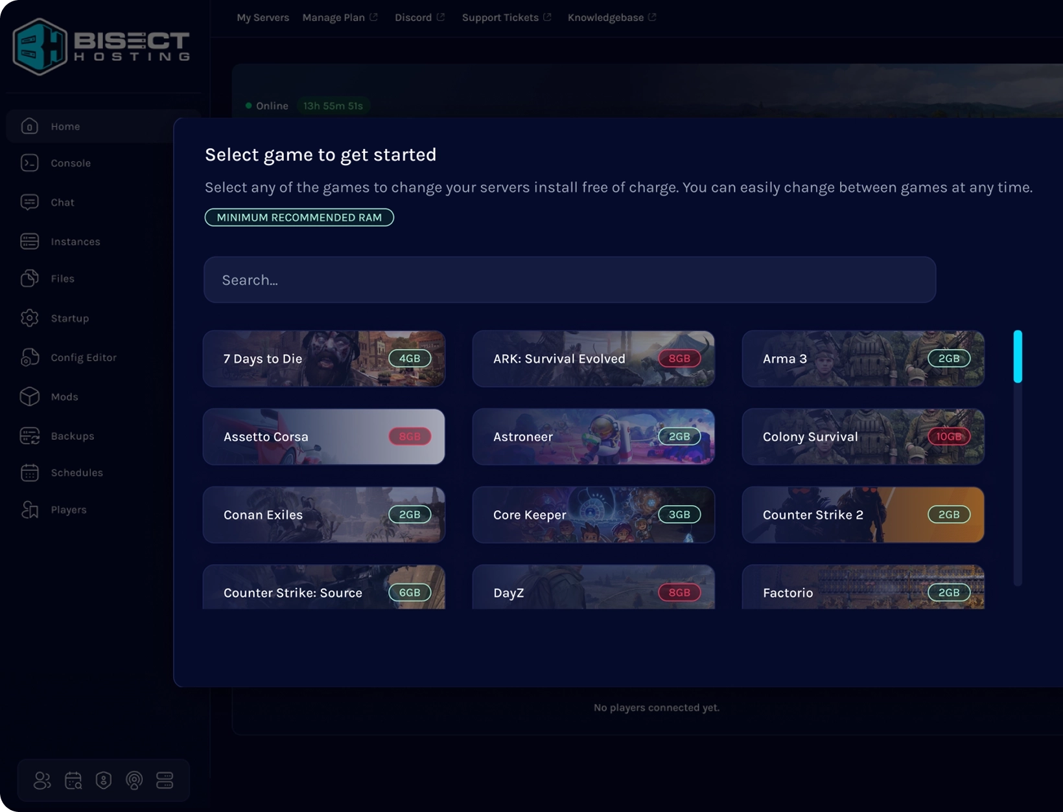Click the Home sidebar icon
This screenshot has height=812, width=1063.
[29, 126]
